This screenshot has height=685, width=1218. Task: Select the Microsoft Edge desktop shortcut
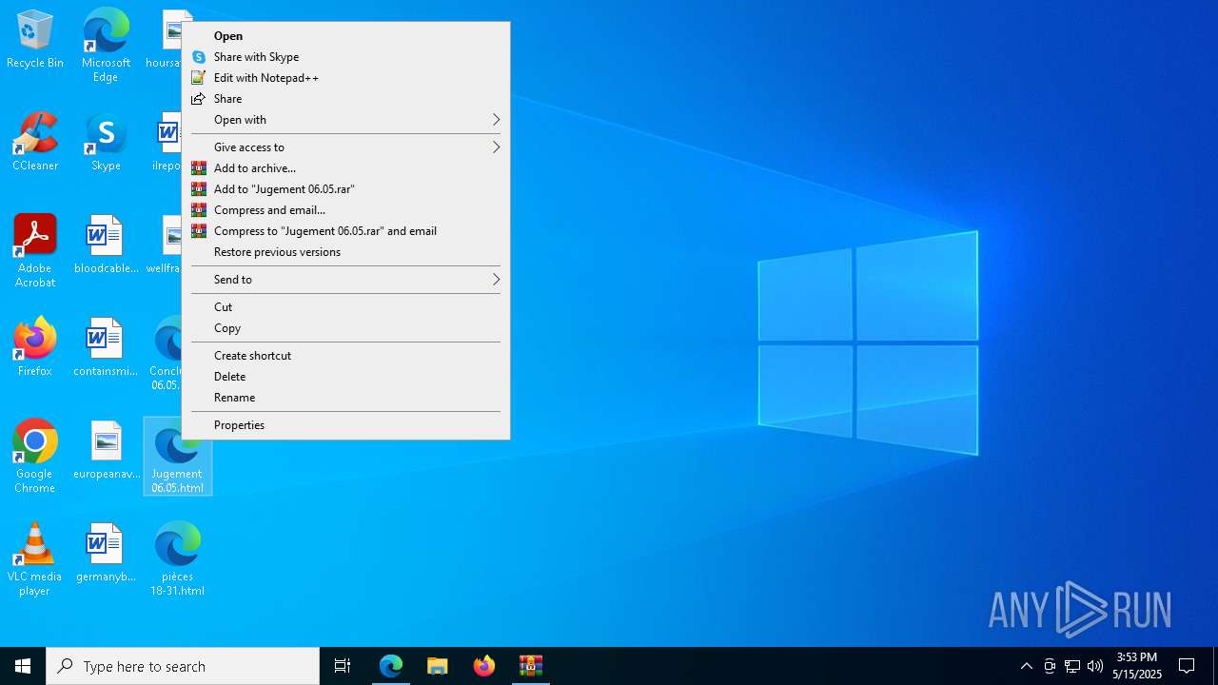point(106,45)
